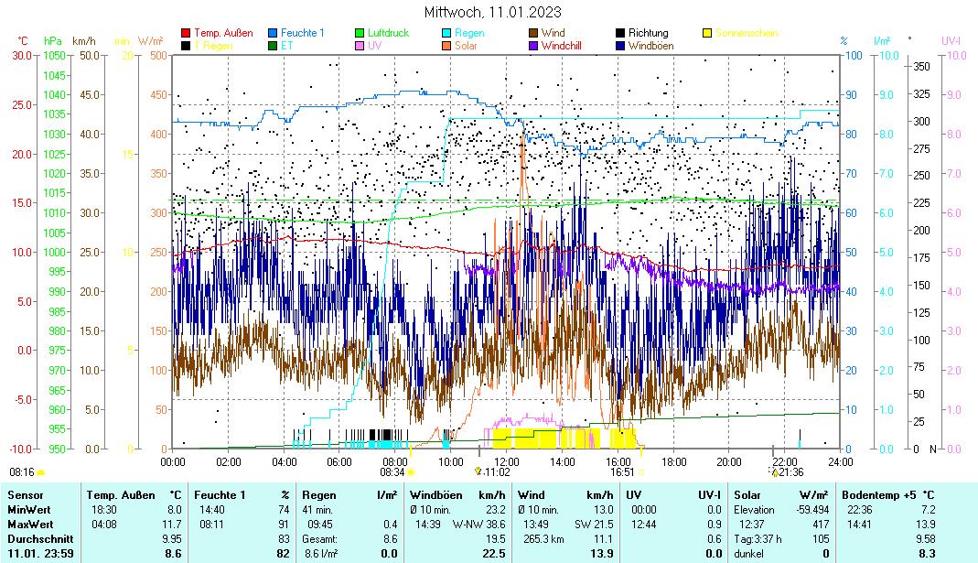Click the dark blue Windböen legend square

(x=620, y=45)
